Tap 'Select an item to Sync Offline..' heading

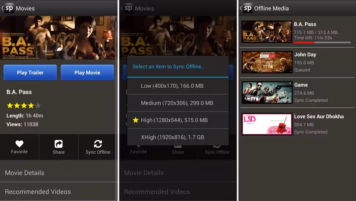[168, 67]
